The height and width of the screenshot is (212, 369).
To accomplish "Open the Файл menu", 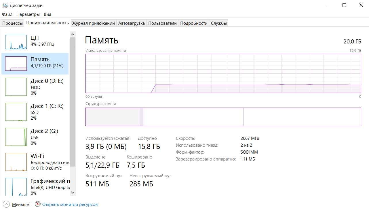I will point(7,14).
